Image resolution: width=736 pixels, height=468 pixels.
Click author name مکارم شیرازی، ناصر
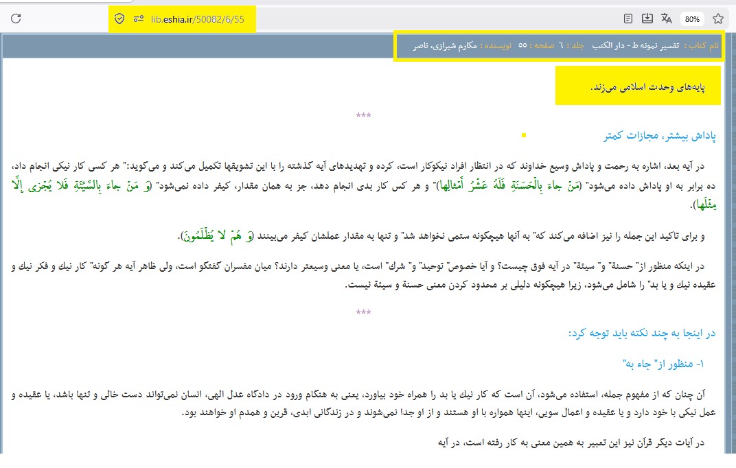pyautogui.click(x=445, y=45)
